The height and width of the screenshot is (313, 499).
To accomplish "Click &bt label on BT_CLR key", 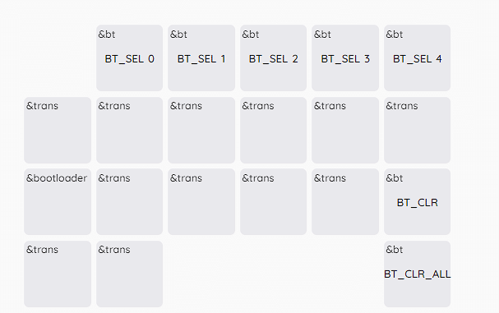I will pos(395,178).
